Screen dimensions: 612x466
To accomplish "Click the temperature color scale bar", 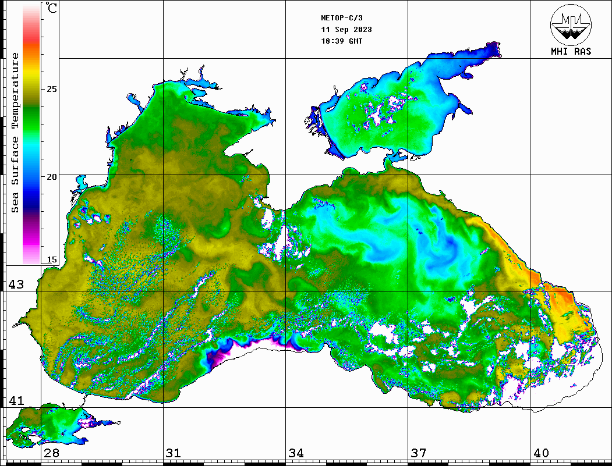I will click(31, 134).
